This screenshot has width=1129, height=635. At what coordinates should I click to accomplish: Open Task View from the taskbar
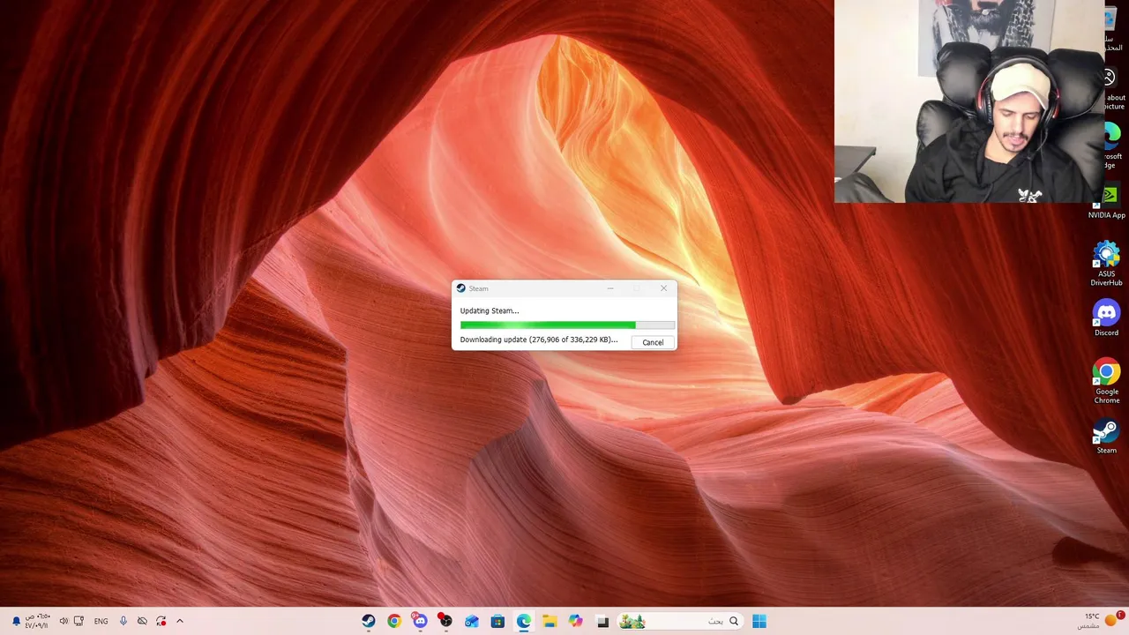[x=602, y=621]
